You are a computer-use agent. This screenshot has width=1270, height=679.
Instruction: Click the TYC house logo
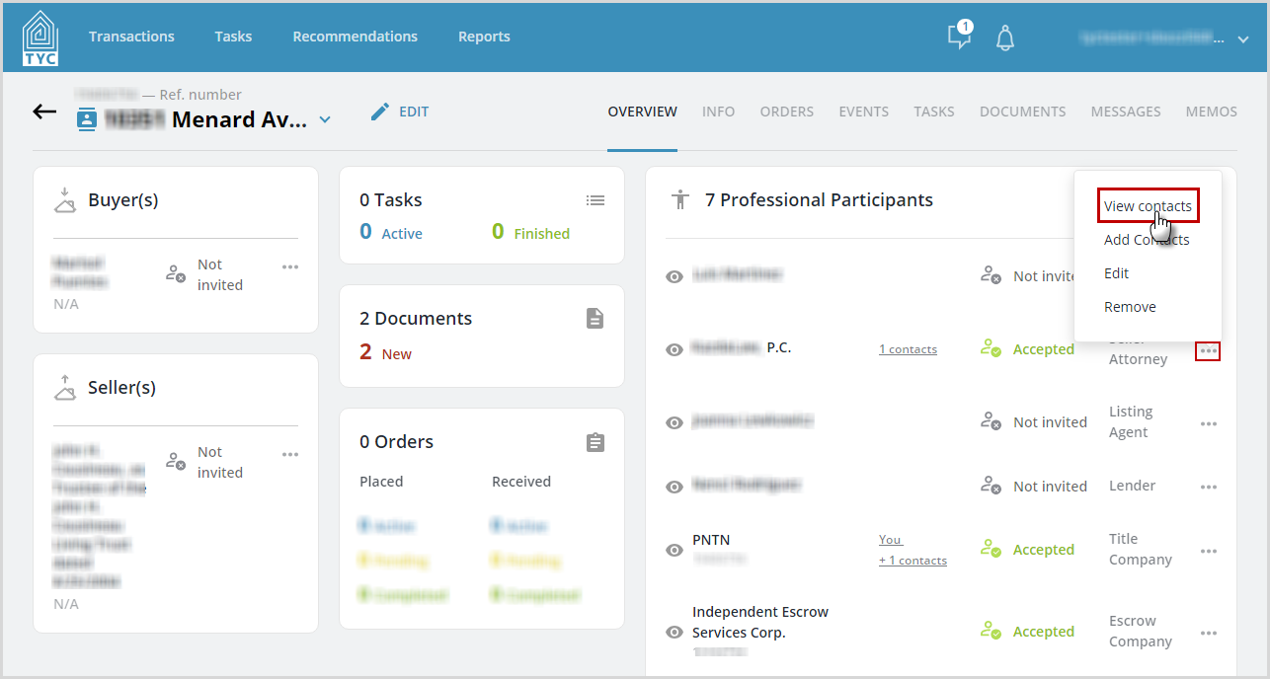[40, 38]
